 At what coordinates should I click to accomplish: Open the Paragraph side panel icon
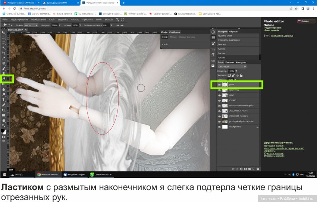pyautogui.click(x=213, y=54)
